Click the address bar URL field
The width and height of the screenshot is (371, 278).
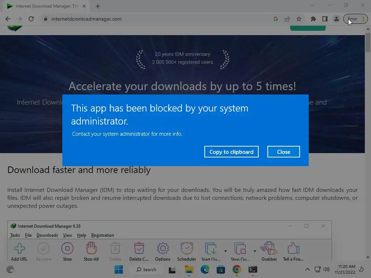coord(156,19)
